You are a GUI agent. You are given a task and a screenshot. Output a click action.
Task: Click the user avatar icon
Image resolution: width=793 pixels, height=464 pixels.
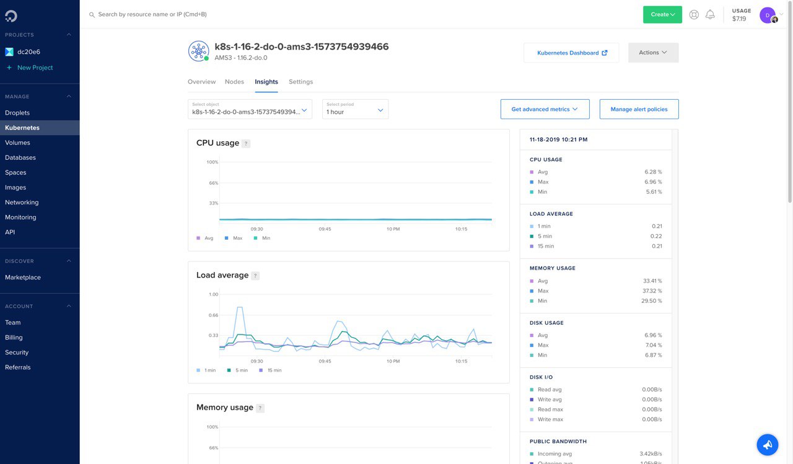(x=768, y=15)
